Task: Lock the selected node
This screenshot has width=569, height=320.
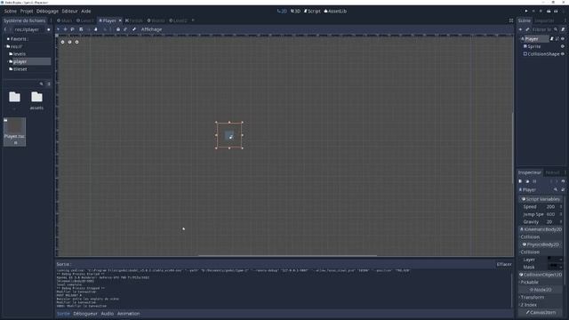Action: coord(118,29)
